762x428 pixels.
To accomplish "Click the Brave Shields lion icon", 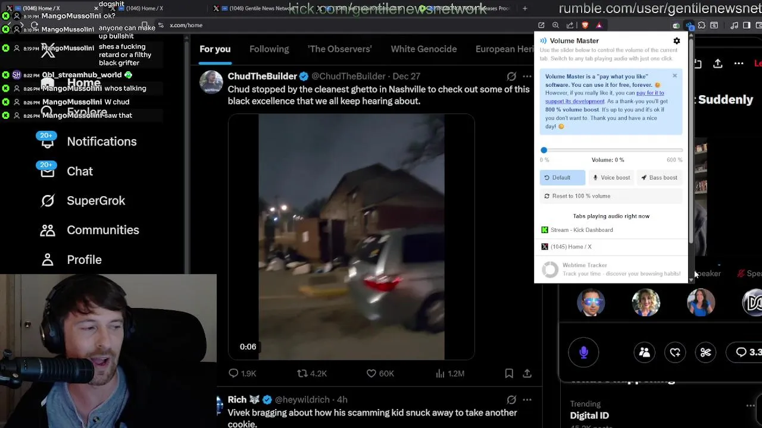I will tap(585, 25).
